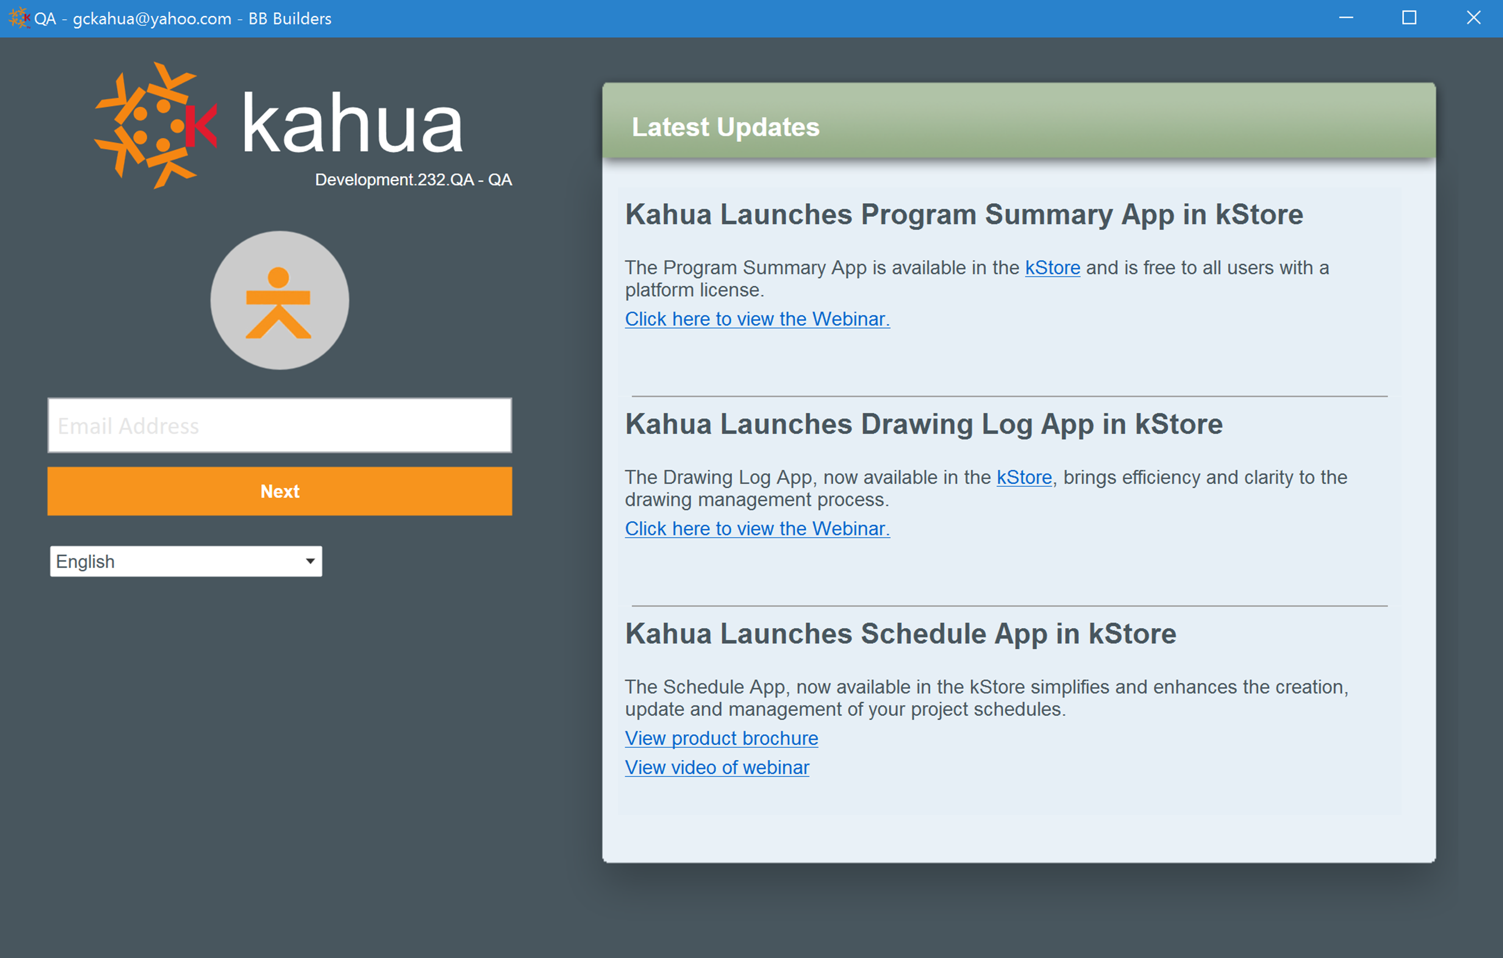Minimize the Kahua window
1503x958 pixels.
click(1346, 18)
